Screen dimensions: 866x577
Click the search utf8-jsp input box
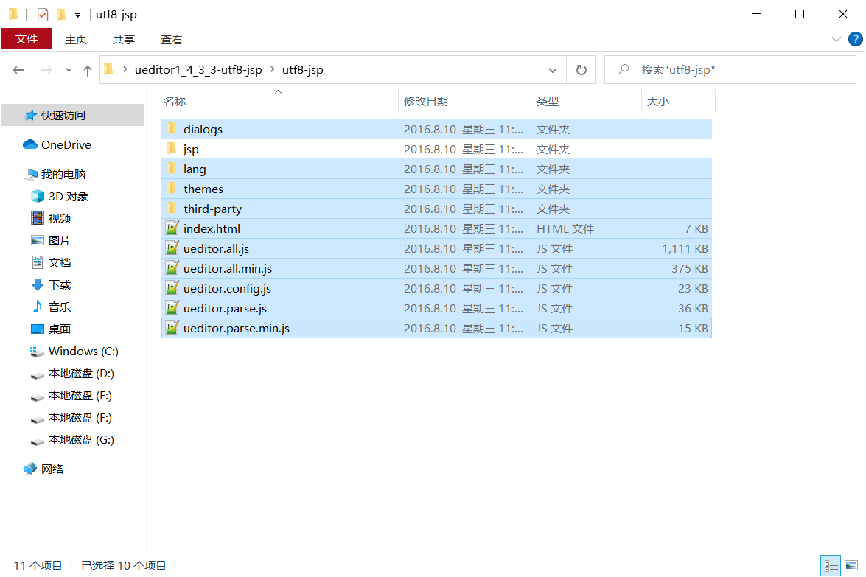coord(730,70)
